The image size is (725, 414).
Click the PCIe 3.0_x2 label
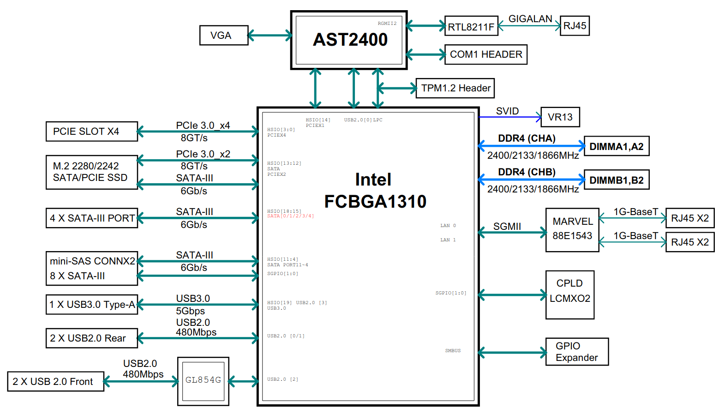pos(203,154)
